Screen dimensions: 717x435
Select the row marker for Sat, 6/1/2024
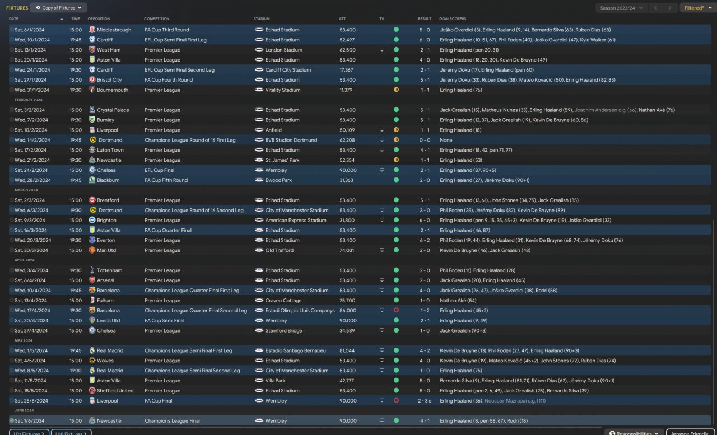click(x=12, y=30)
